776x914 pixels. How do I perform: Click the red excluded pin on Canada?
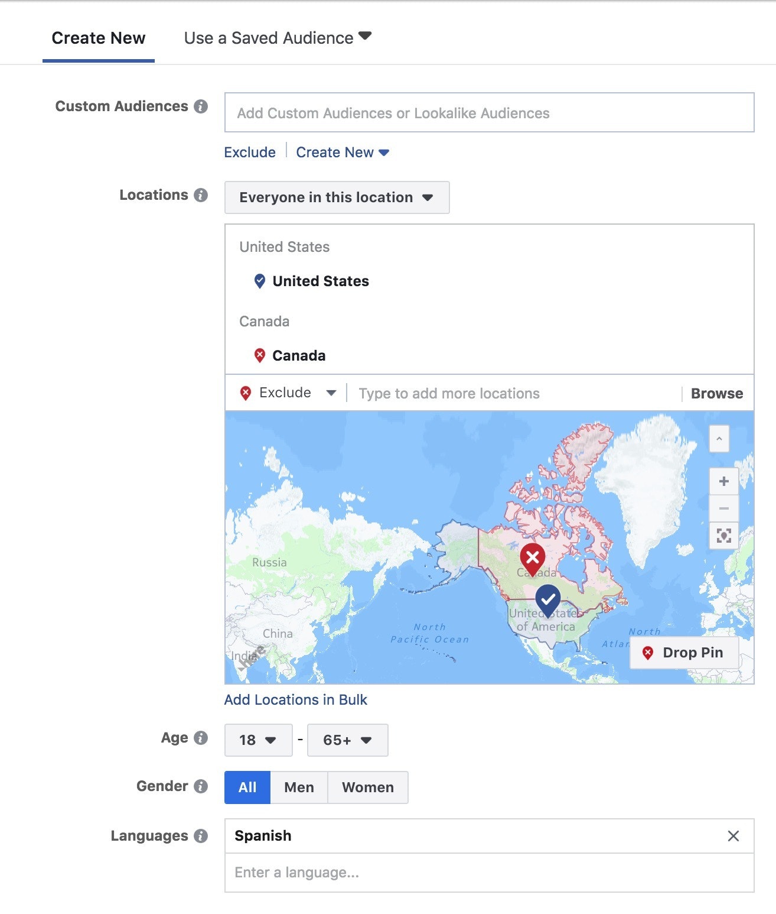click(532, 558)
